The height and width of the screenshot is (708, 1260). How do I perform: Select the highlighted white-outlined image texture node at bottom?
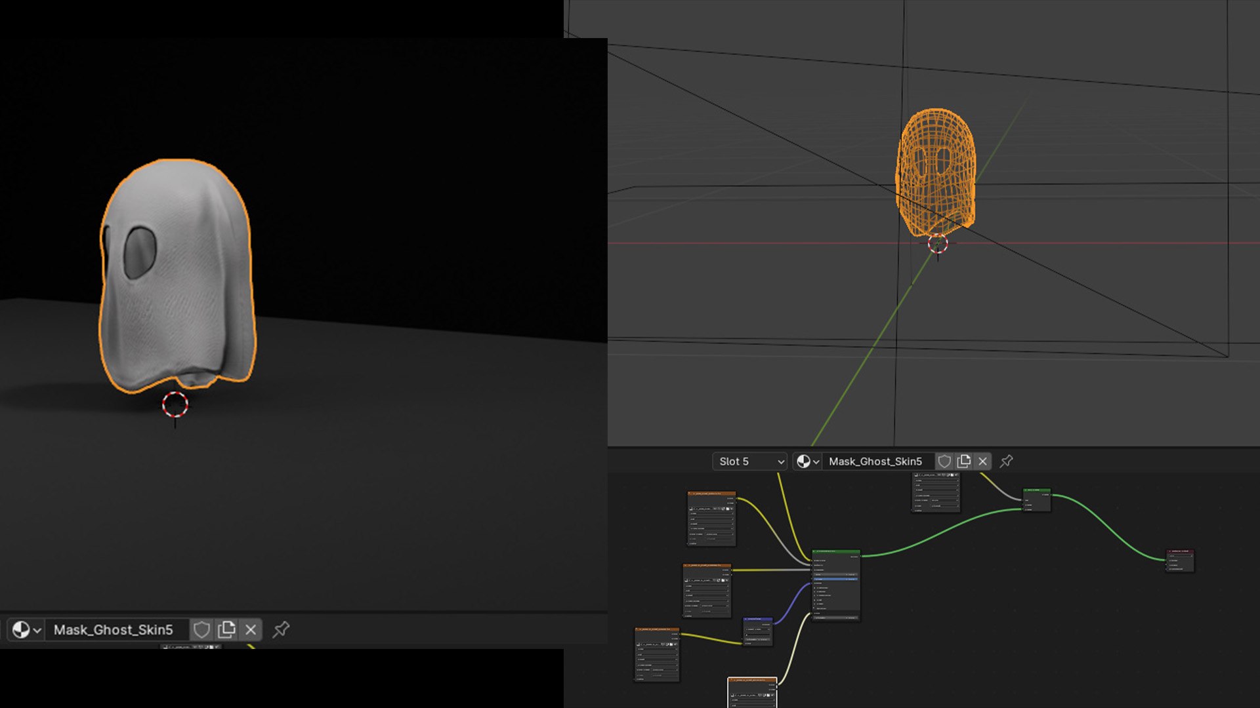tap(752, 682)
